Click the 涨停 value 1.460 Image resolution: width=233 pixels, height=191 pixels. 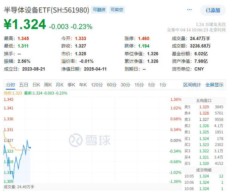click(144, 39)
